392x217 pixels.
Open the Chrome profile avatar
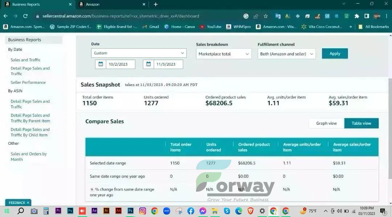[x=376, y=16]
